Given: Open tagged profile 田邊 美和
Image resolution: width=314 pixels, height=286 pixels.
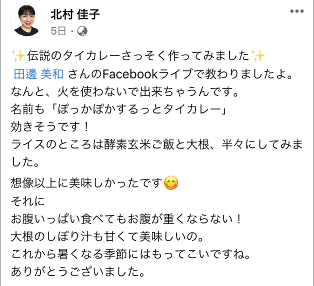Looking at the screenshot, I should tap(38, 74).
